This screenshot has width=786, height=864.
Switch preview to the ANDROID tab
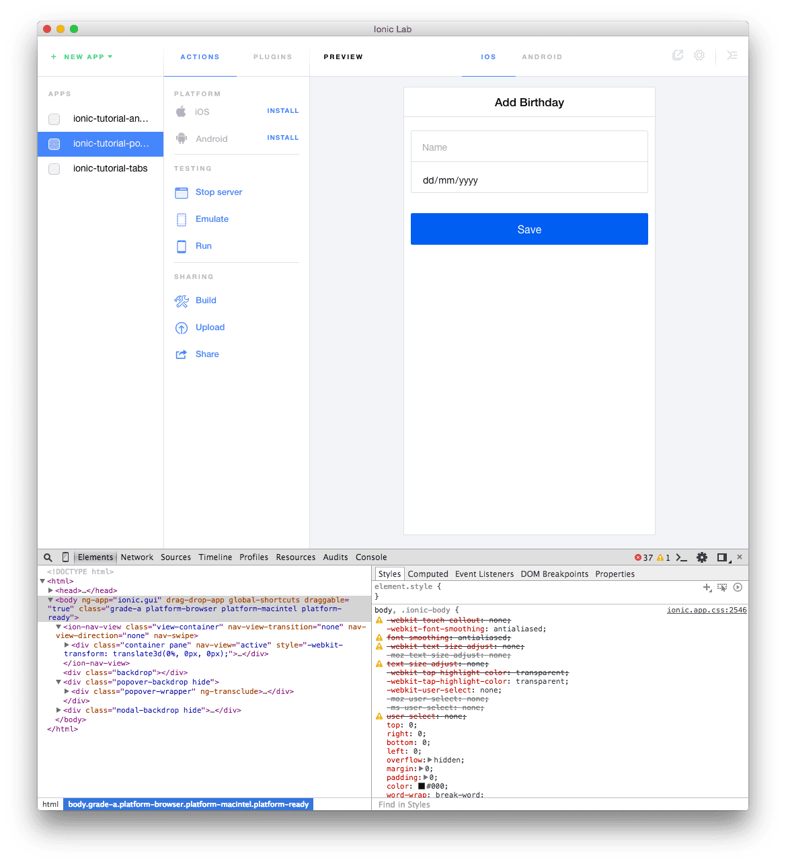point(542,56)
